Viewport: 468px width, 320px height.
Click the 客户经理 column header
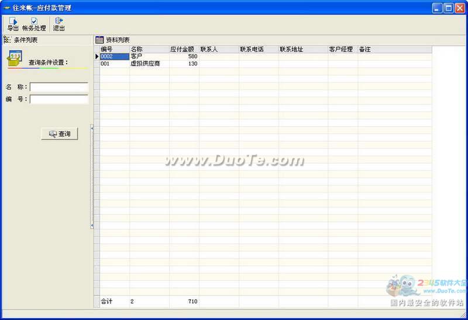tap(342, 50)
